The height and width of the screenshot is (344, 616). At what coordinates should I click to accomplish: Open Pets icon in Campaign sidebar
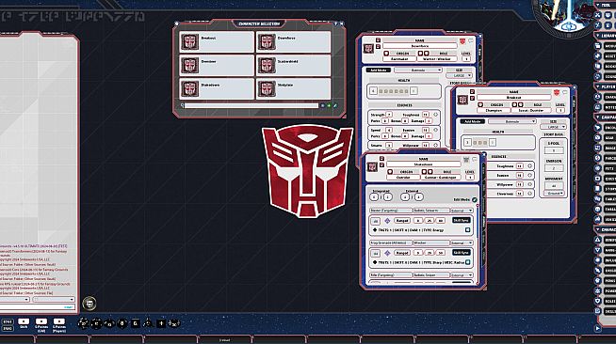pyautogui.click(x=598, y=168)
